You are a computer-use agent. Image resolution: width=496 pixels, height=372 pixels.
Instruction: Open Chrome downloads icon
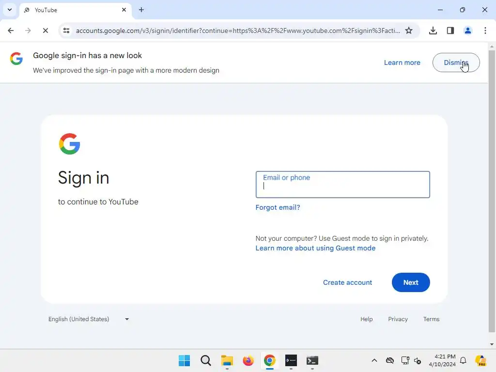pos(433,31)
